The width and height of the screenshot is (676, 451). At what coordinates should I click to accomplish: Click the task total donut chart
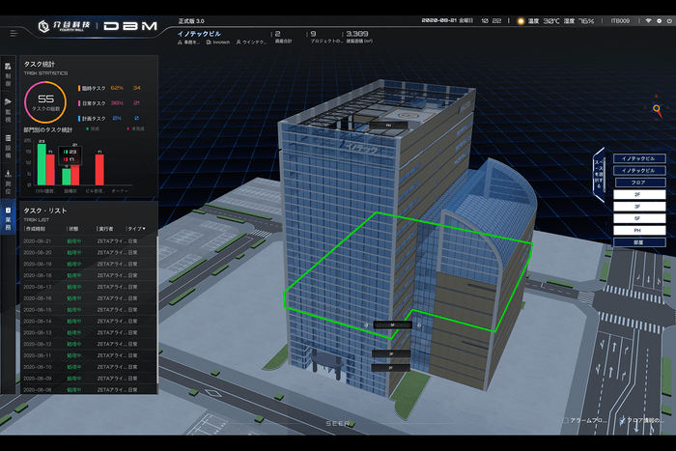(45, 99)
